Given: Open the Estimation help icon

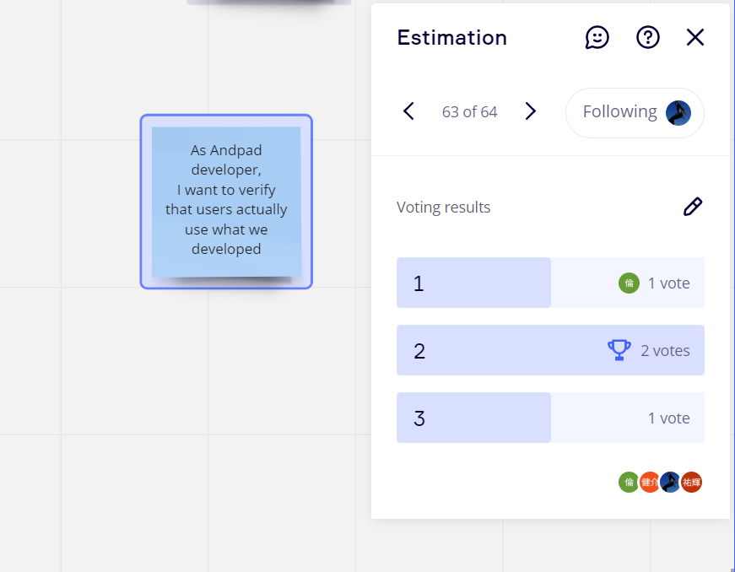Looking at the screenshot, I should coord(648,37).
